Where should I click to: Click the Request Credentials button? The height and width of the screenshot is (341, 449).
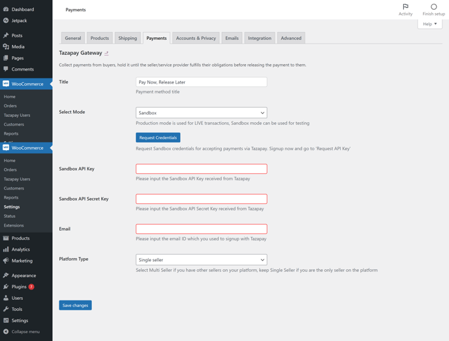[x=158, y=138]
